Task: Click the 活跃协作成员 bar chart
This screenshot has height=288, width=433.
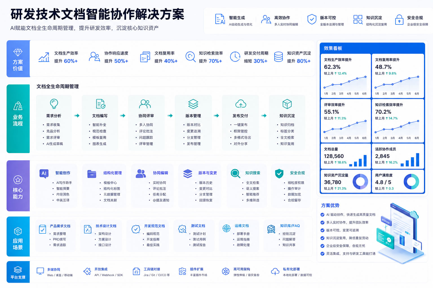Action: [x=410, y=160]
